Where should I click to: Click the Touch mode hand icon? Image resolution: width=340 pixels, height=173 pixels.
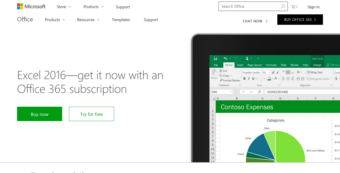(x=247, y=58)
